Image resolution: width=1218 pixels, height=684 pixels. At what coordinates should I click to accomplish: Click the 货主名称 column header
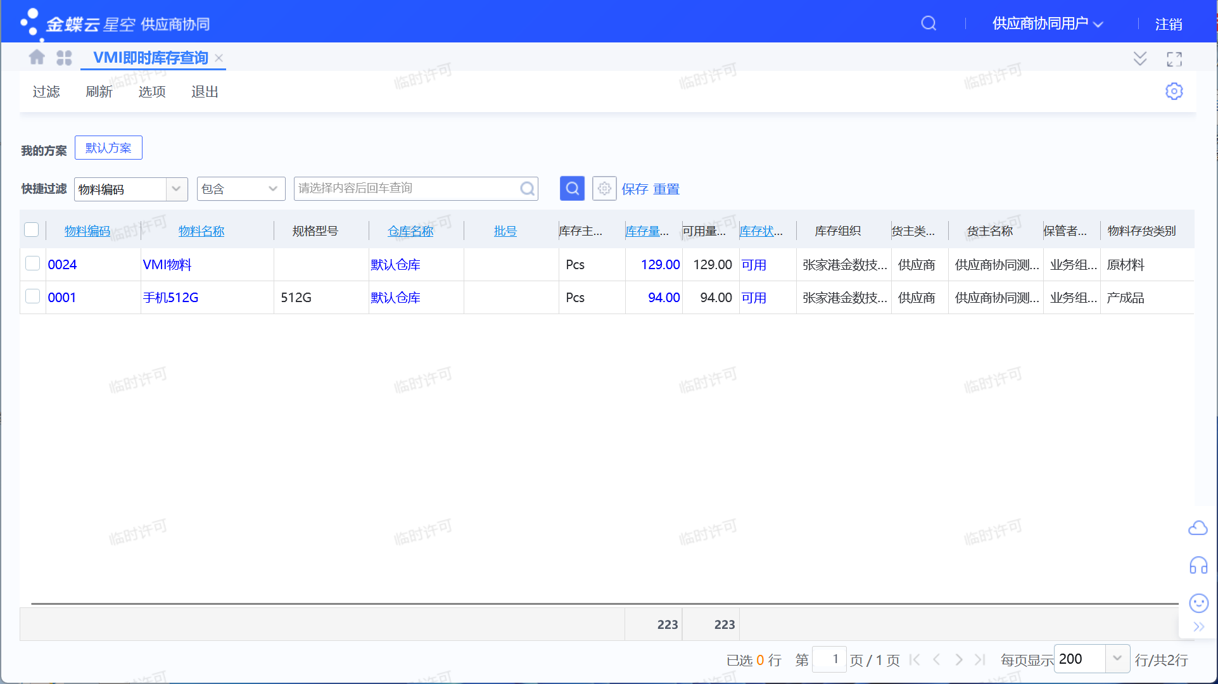pos(989,231)
